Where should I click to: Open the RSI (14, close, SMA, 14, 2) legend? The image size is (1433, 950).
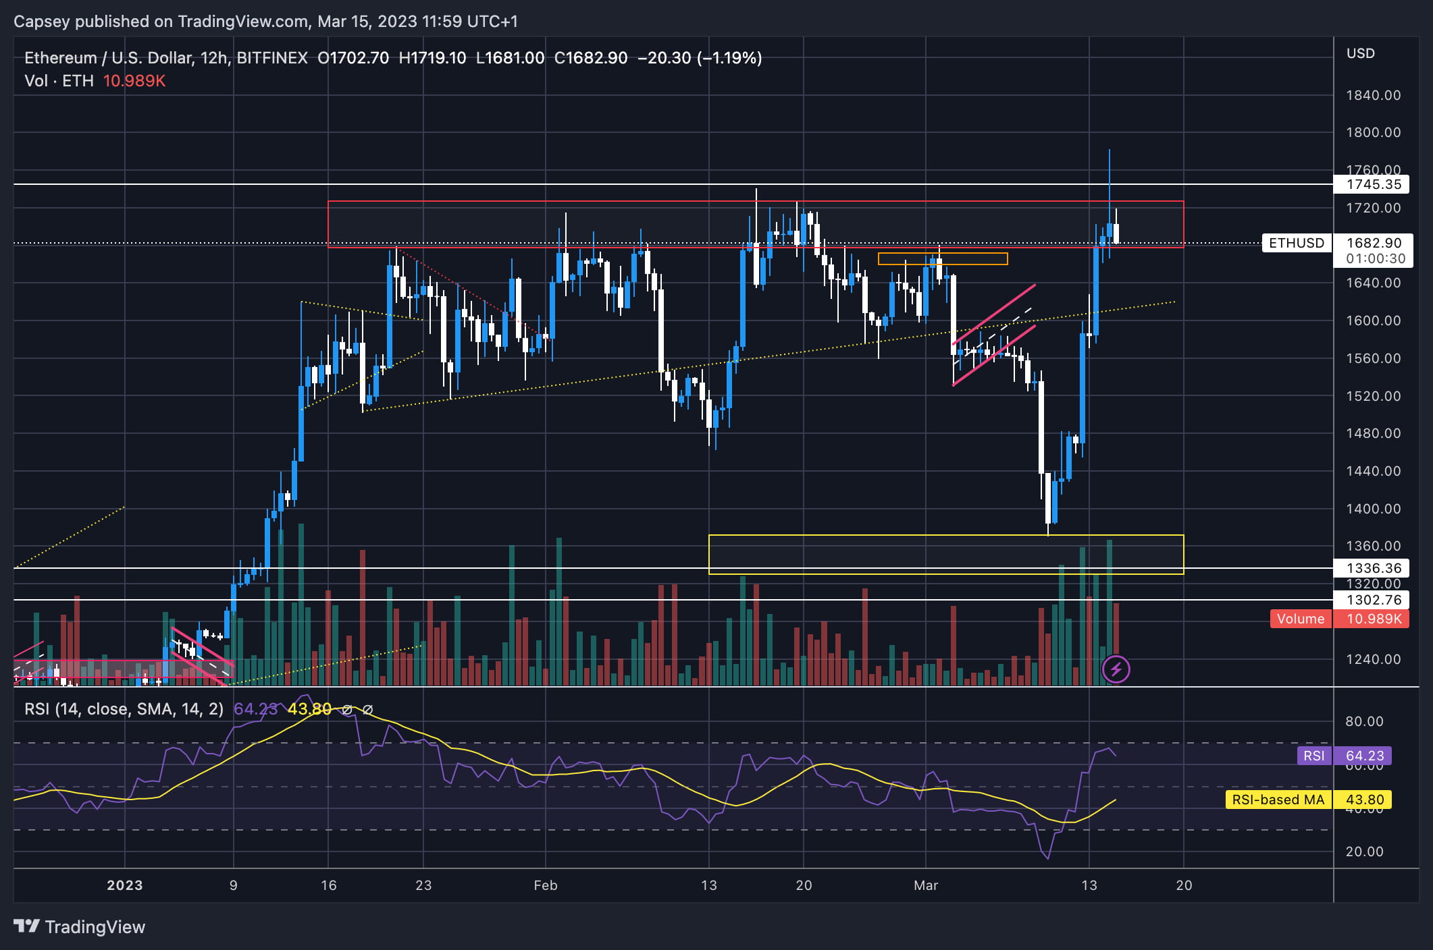[x=124, y=709]
